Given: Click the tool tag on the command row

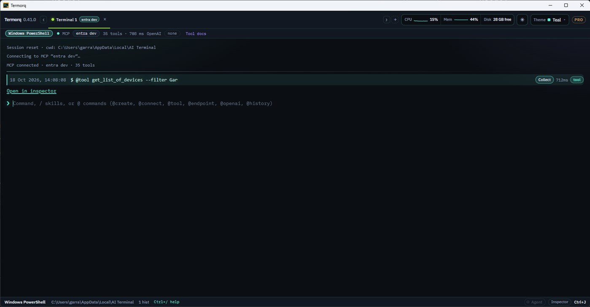Looking at the screenshot, I should [577, 80].
